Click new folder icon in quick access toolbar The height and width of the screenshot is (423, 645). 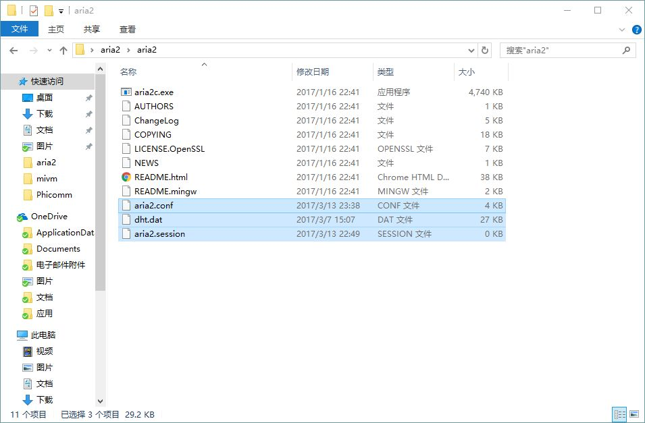tap(49, 11)
